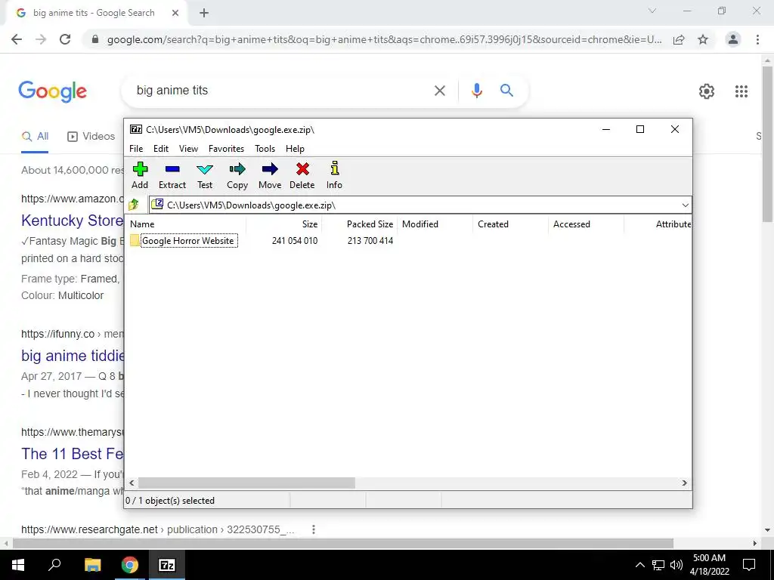
Task: Select the All search results tab
Action: (35, 137)
